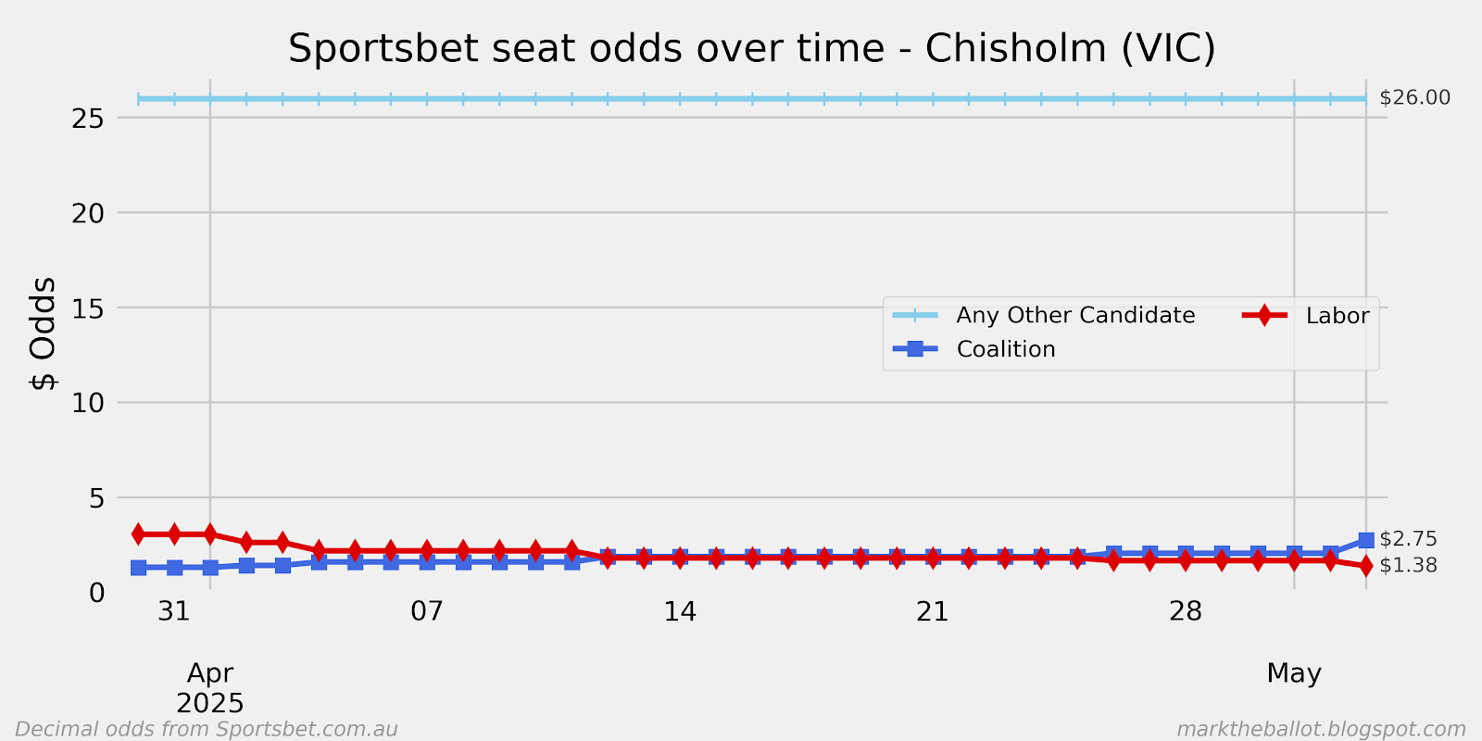Select the Labor legend text
1482x741 pixels.
click(1337, 316)
